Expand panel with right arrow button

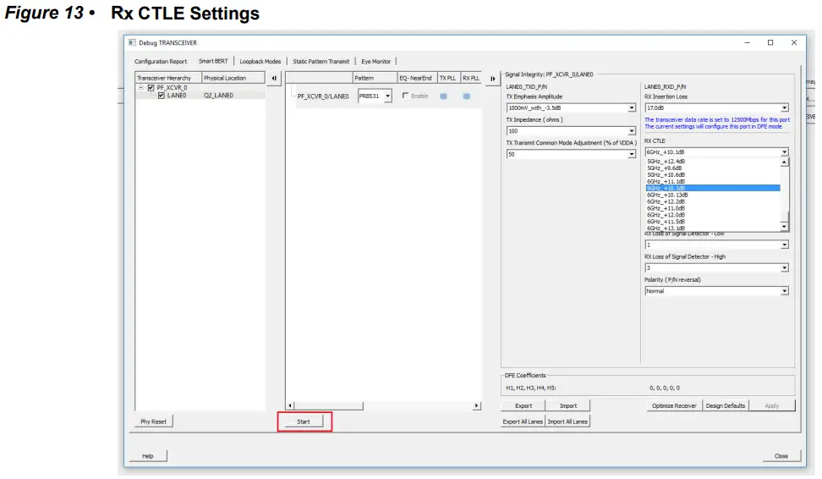(493, 78)
